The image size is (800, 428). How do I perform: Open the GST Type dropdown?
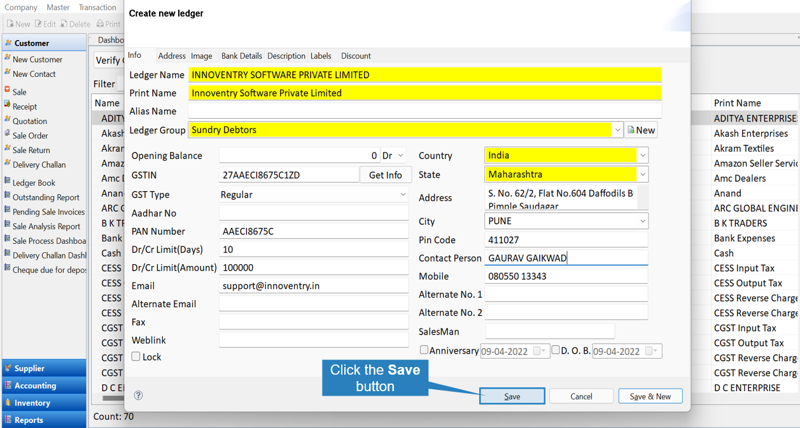tap(403, 194)
